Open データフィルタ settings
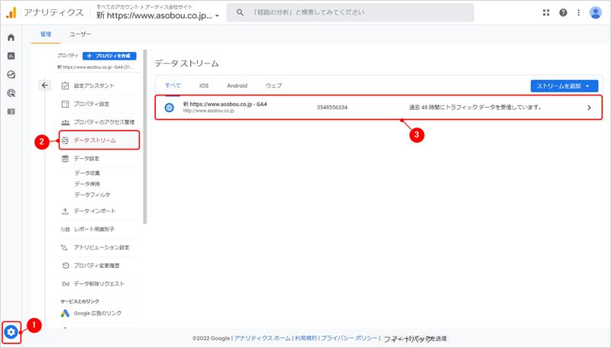Image resolution: width=611 pixels, height=348 pixels. coord(92,195)
